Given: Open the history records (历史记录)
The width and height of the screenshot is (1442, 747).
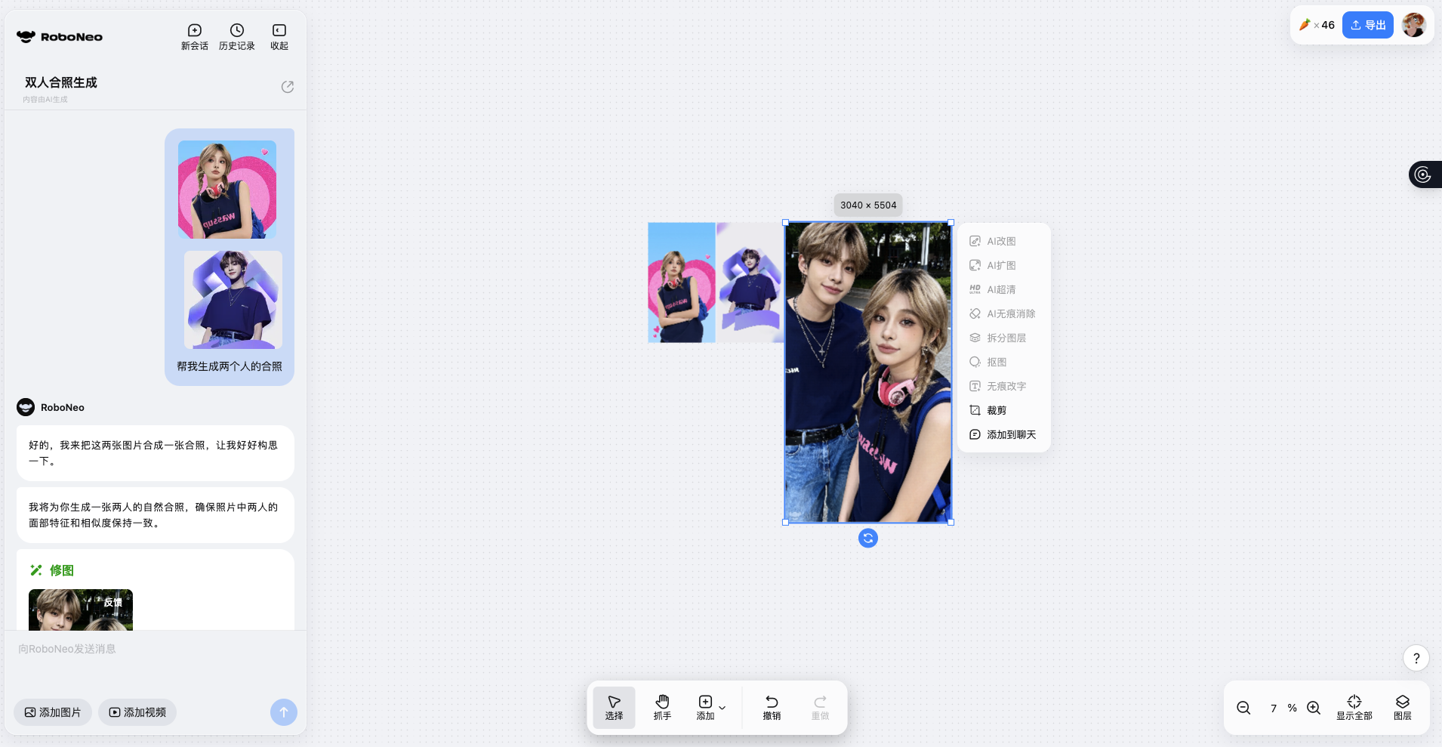Looking at the screenshot, I should (x=236, y=36).
